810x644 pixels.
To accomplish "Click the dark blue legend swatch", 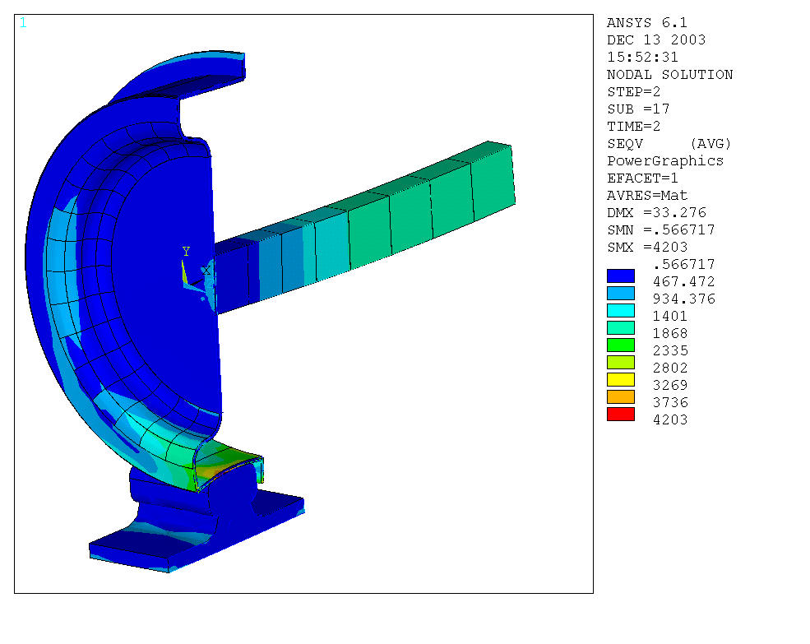I will pos(620,276).
